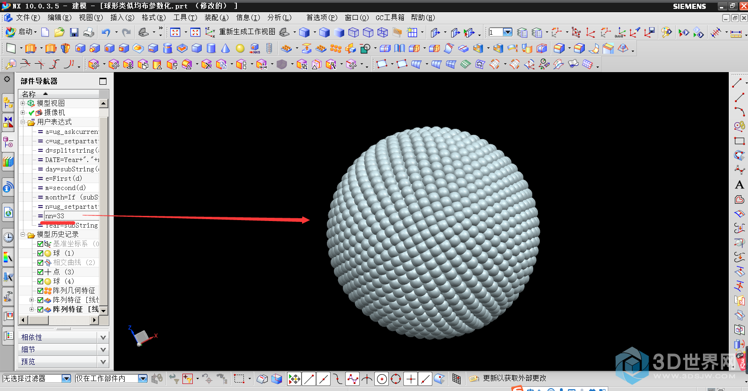
Task: Click the 启动 start button
Action: pos(21,32)
